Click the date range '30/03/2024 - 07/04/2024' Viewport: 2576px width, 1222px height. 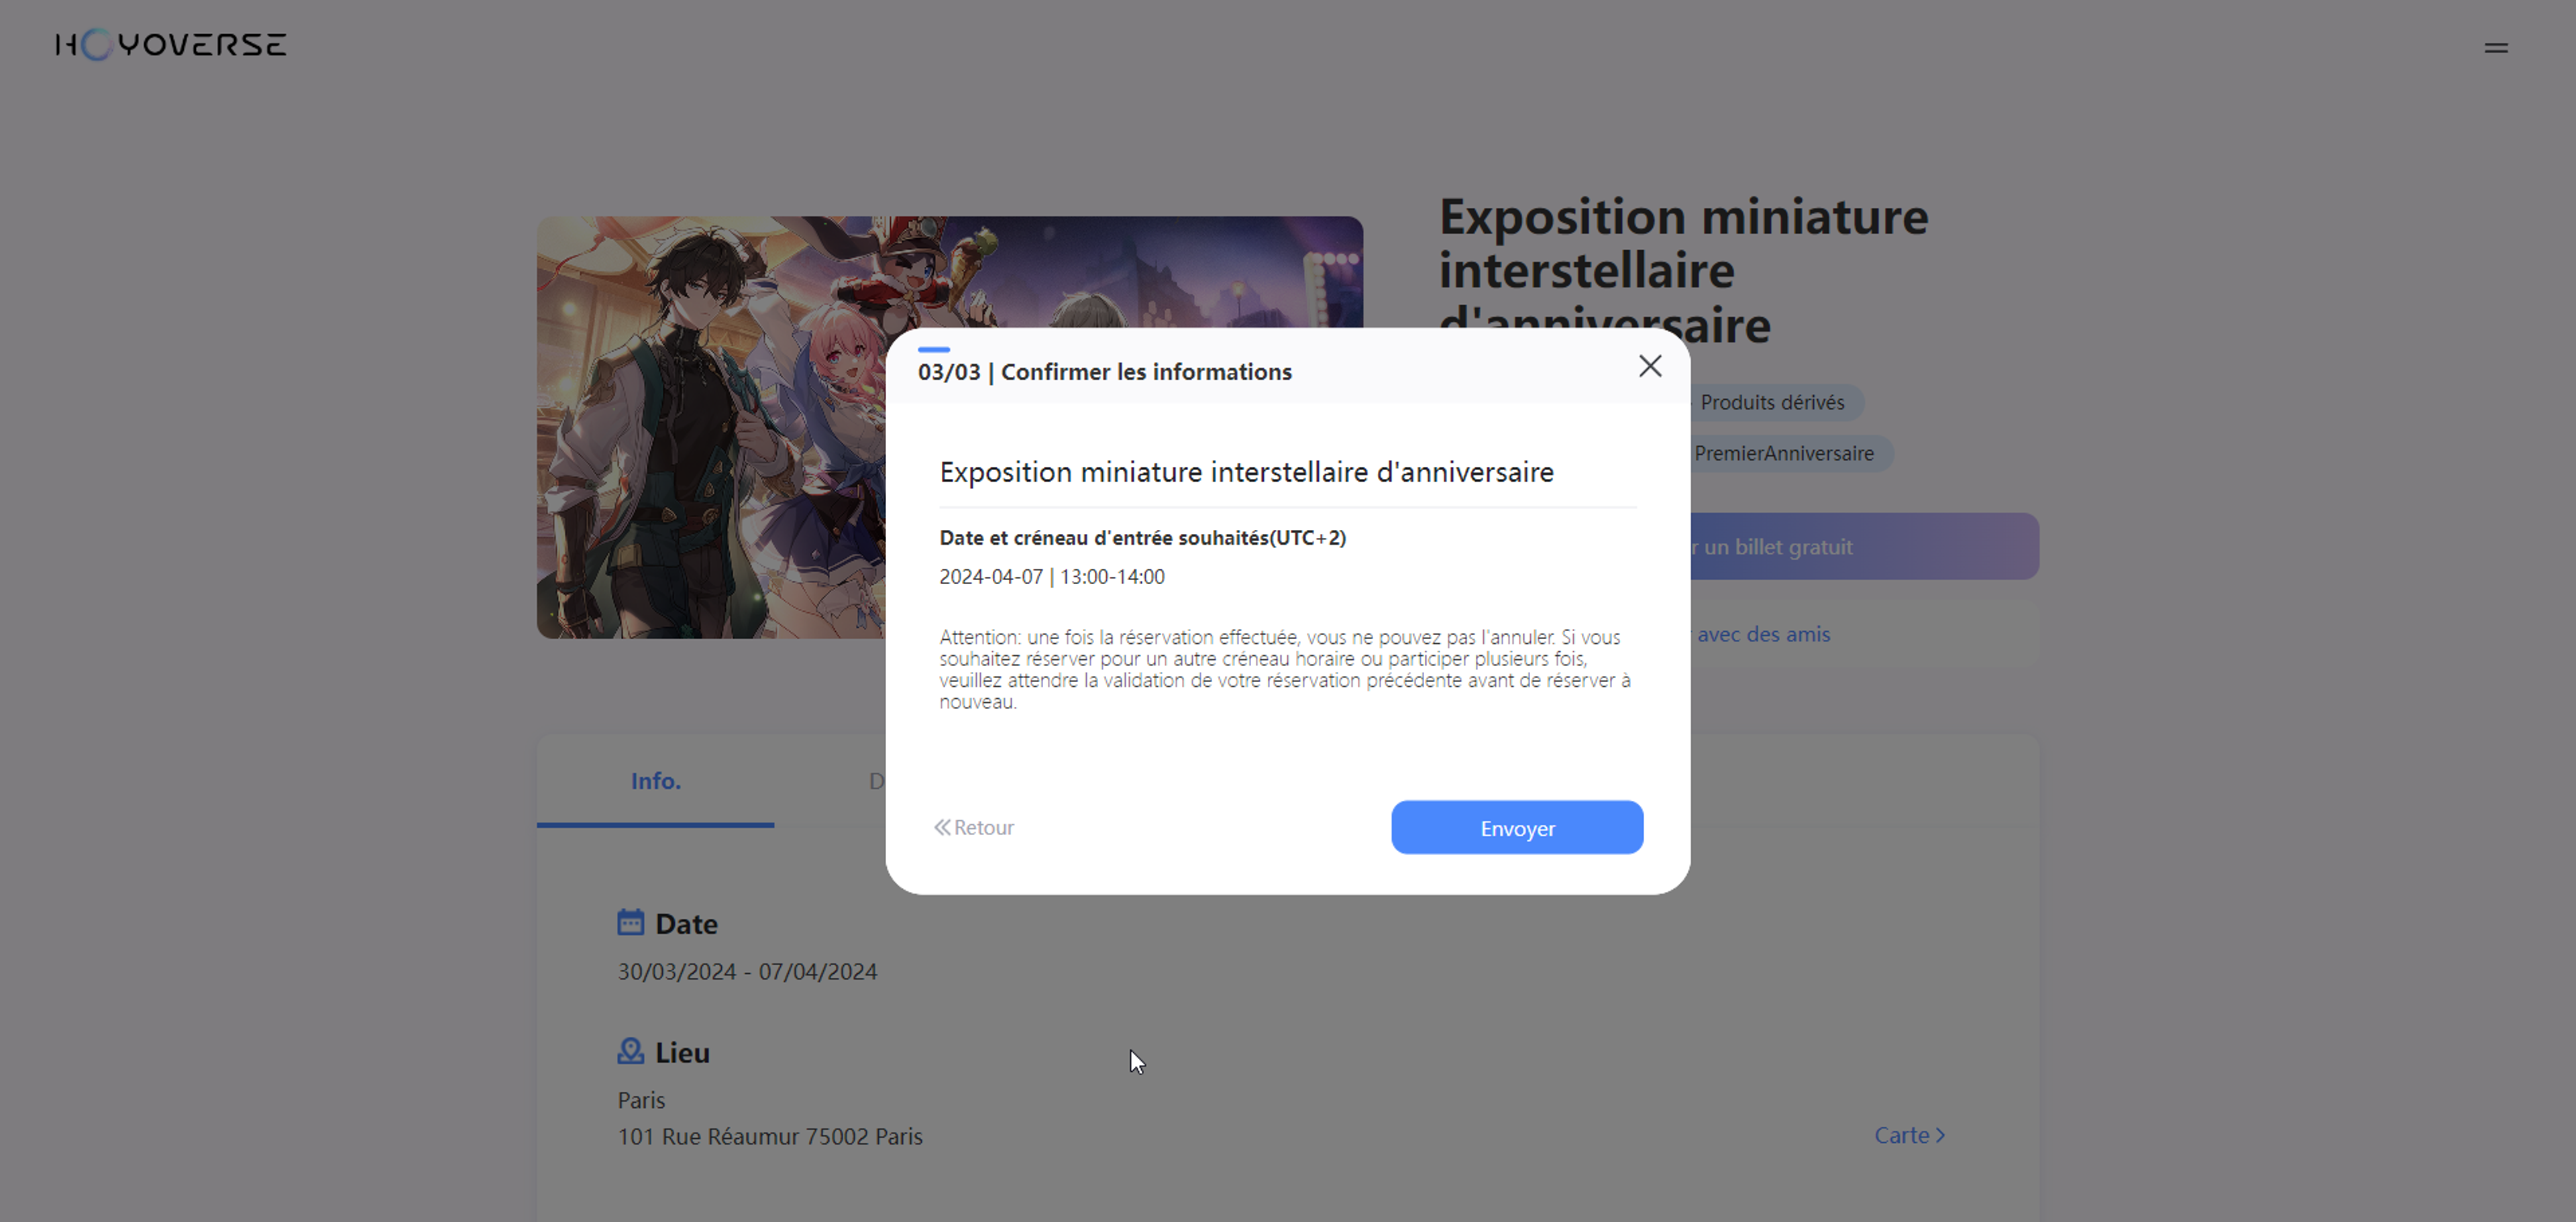coord(747,971)
